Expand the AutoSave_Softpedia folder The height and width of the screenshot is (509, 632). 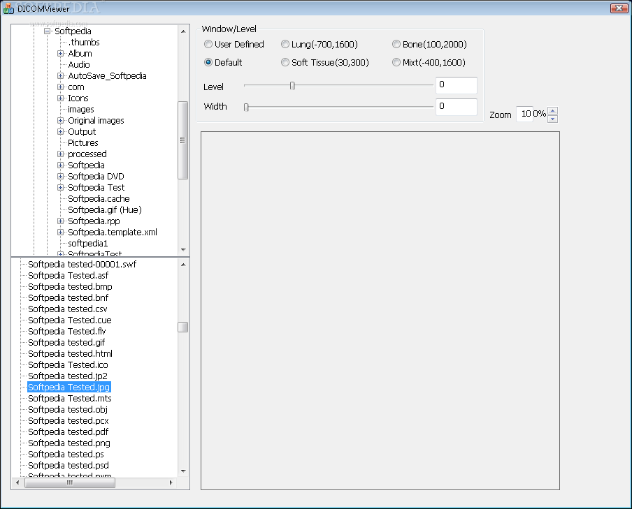click(60, 75)
